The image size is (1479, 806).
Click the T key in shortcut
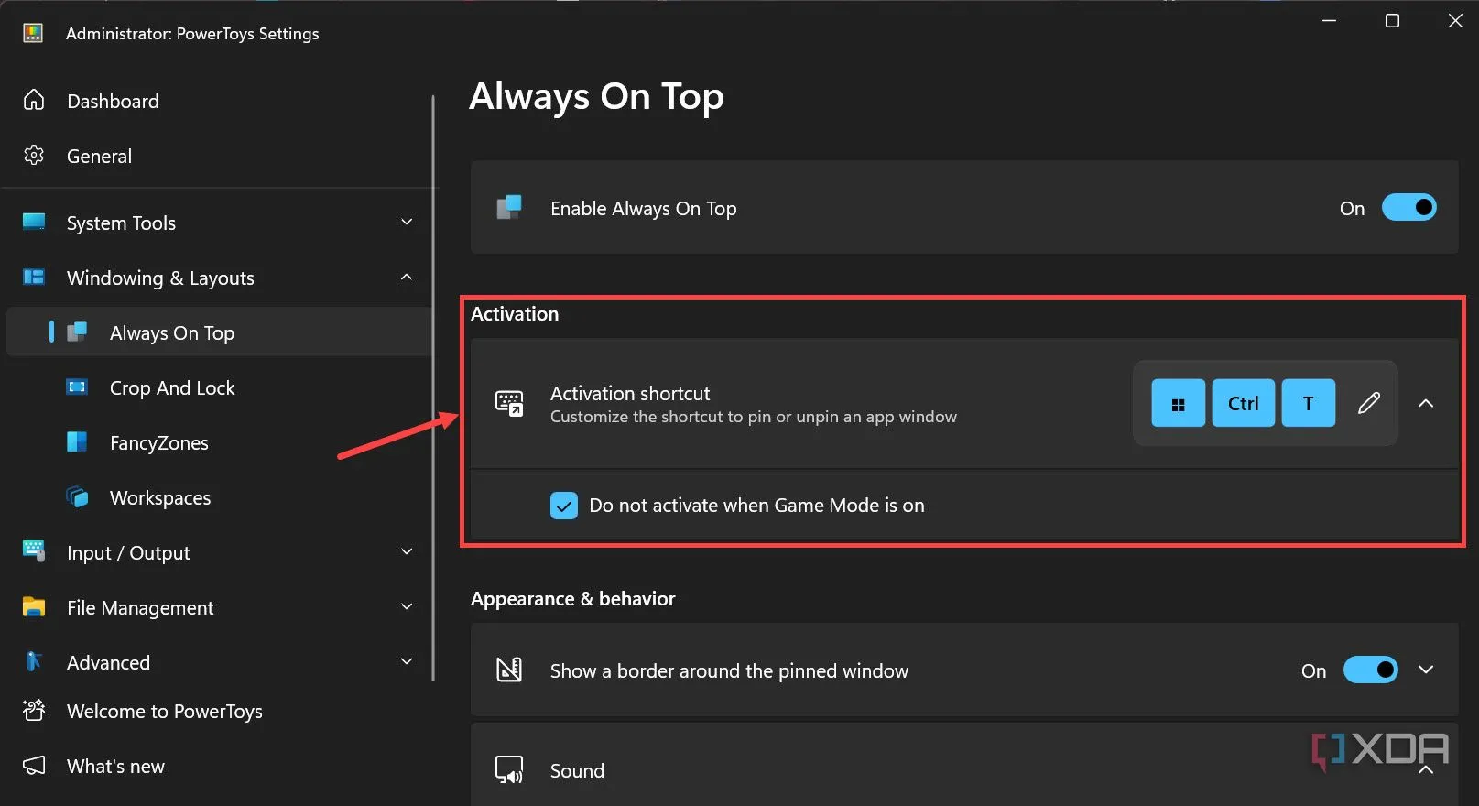coord(1309,403)
